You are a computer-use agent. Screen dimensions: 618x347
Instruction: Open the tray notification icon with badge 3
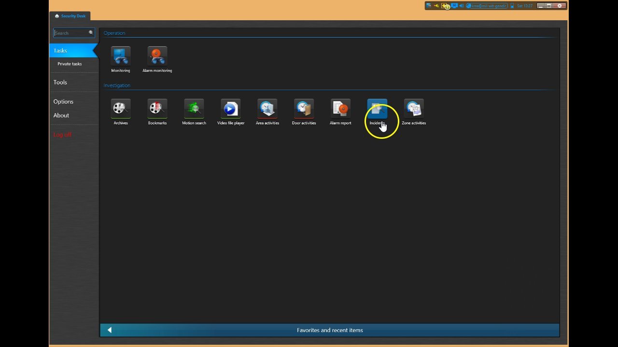click(x=446, y=6)
